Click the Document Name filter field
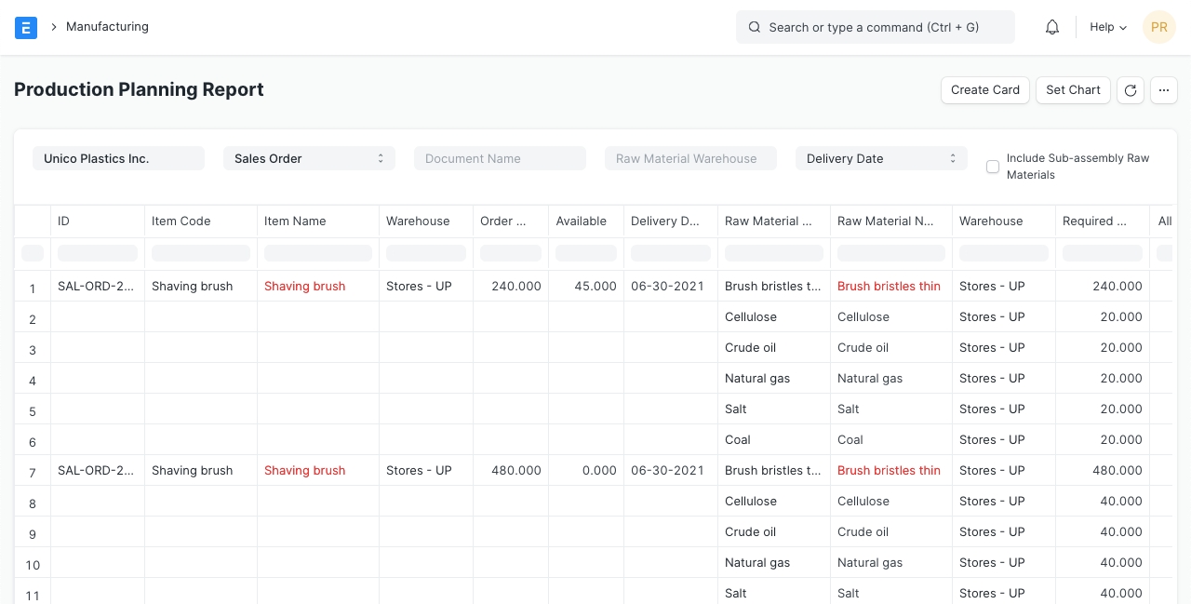 click(500, 159)
